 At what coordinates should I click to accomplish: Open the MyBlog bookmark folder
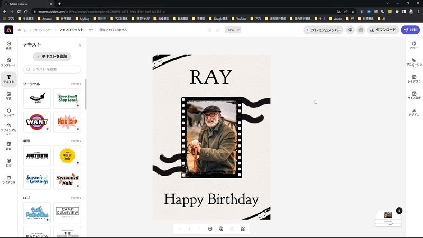pyautogui.click(x=82, y=19)
